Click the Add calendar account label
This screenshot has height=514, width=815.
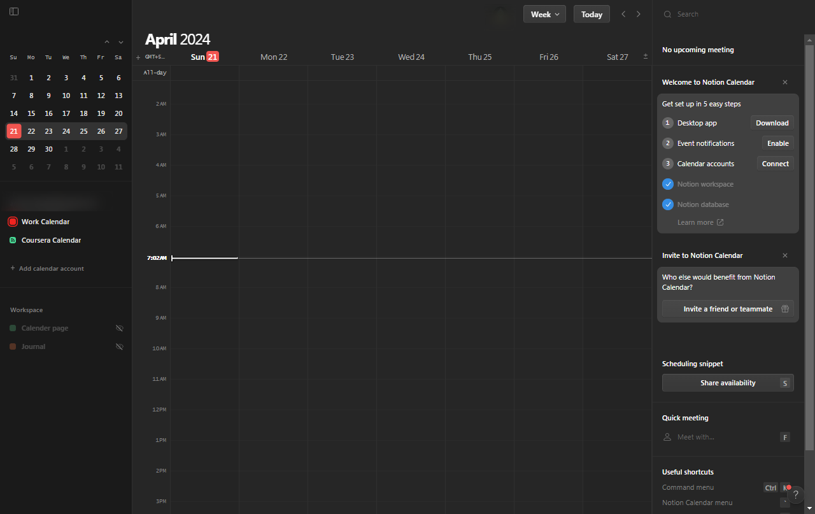point(52,268)
